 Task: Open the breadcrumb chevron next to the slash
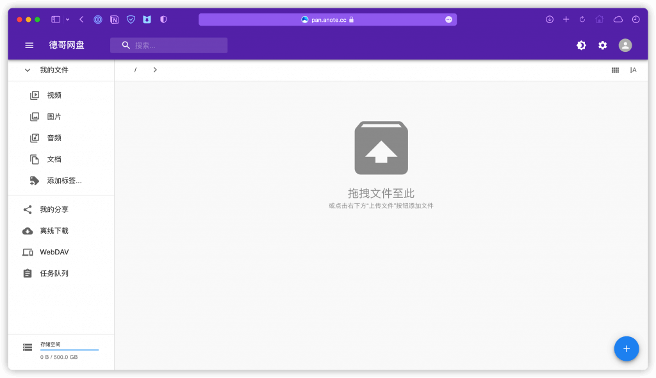[x=155, y=69]
